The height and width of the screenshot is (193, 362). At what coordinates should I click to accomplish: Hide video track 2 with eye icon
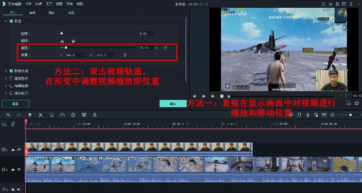(x=19, y=149)
